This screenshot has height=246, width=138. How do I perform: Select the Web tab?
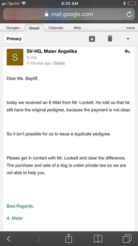click(x=77, y=28)
